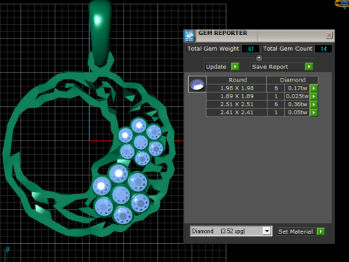Screen dimensions: 349x262
Task: Click the 0.36tw weight cell
Action: point(297,104)
